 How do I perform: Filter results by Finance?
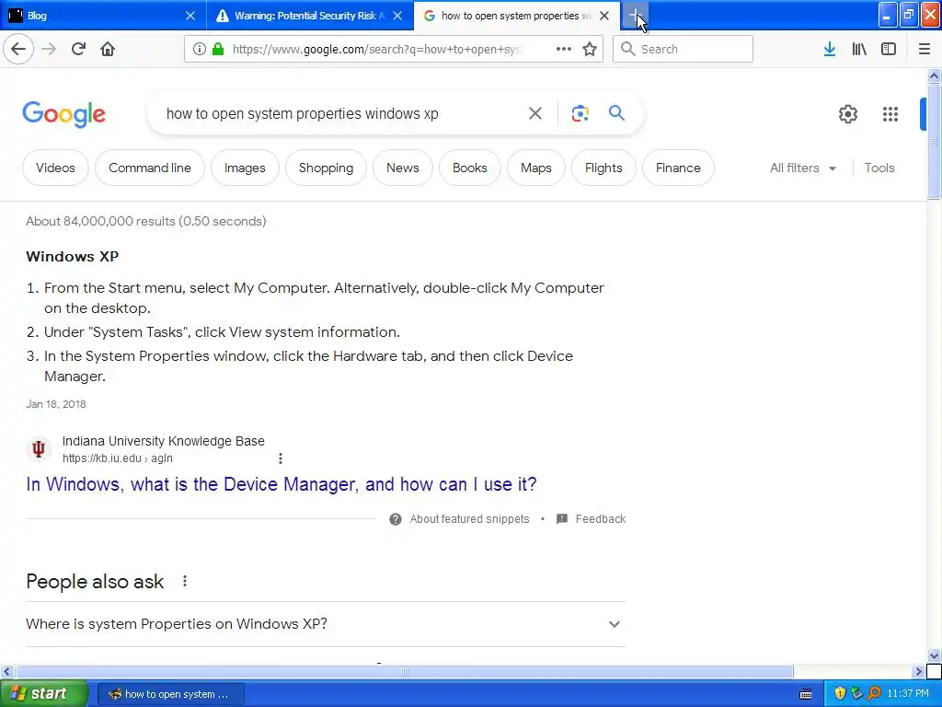[678, 168]
